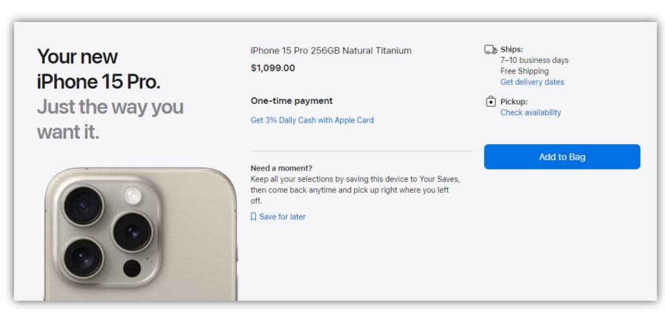The height and width of the screenshot is (312, 665).
Task: Click the iPhone 15 Pro 256GB Natural Titanium title
Action: (331, 51)
